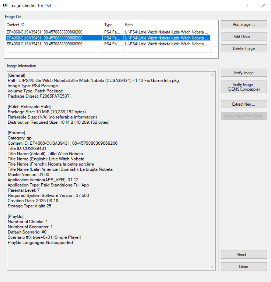Click the [Patch Referable Rate] heading

pos(29,107)
